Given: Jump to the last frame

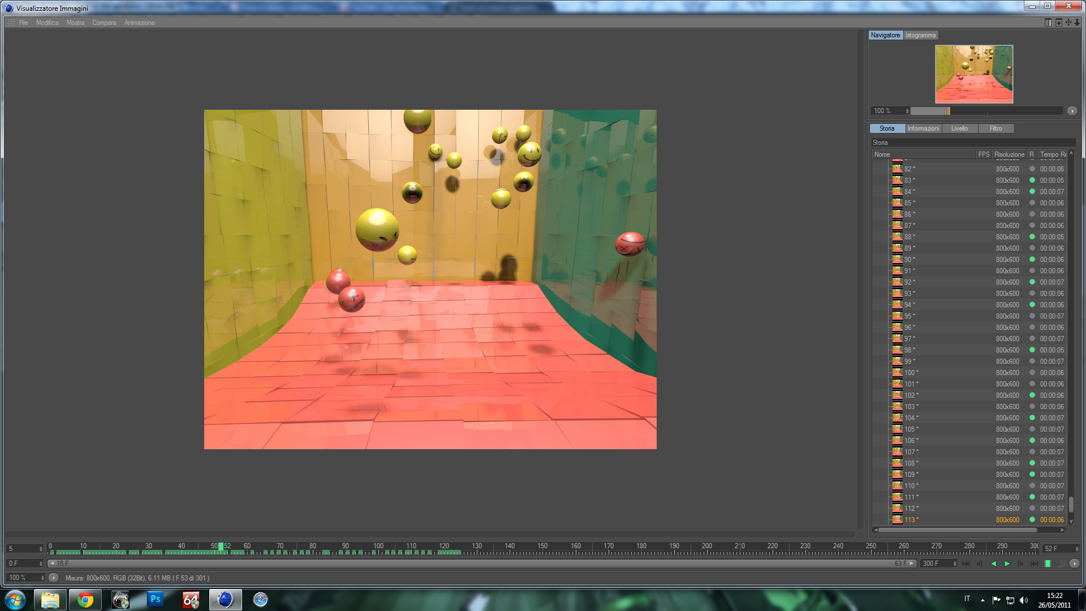Looking at the screenshot, I should 1034,563.
